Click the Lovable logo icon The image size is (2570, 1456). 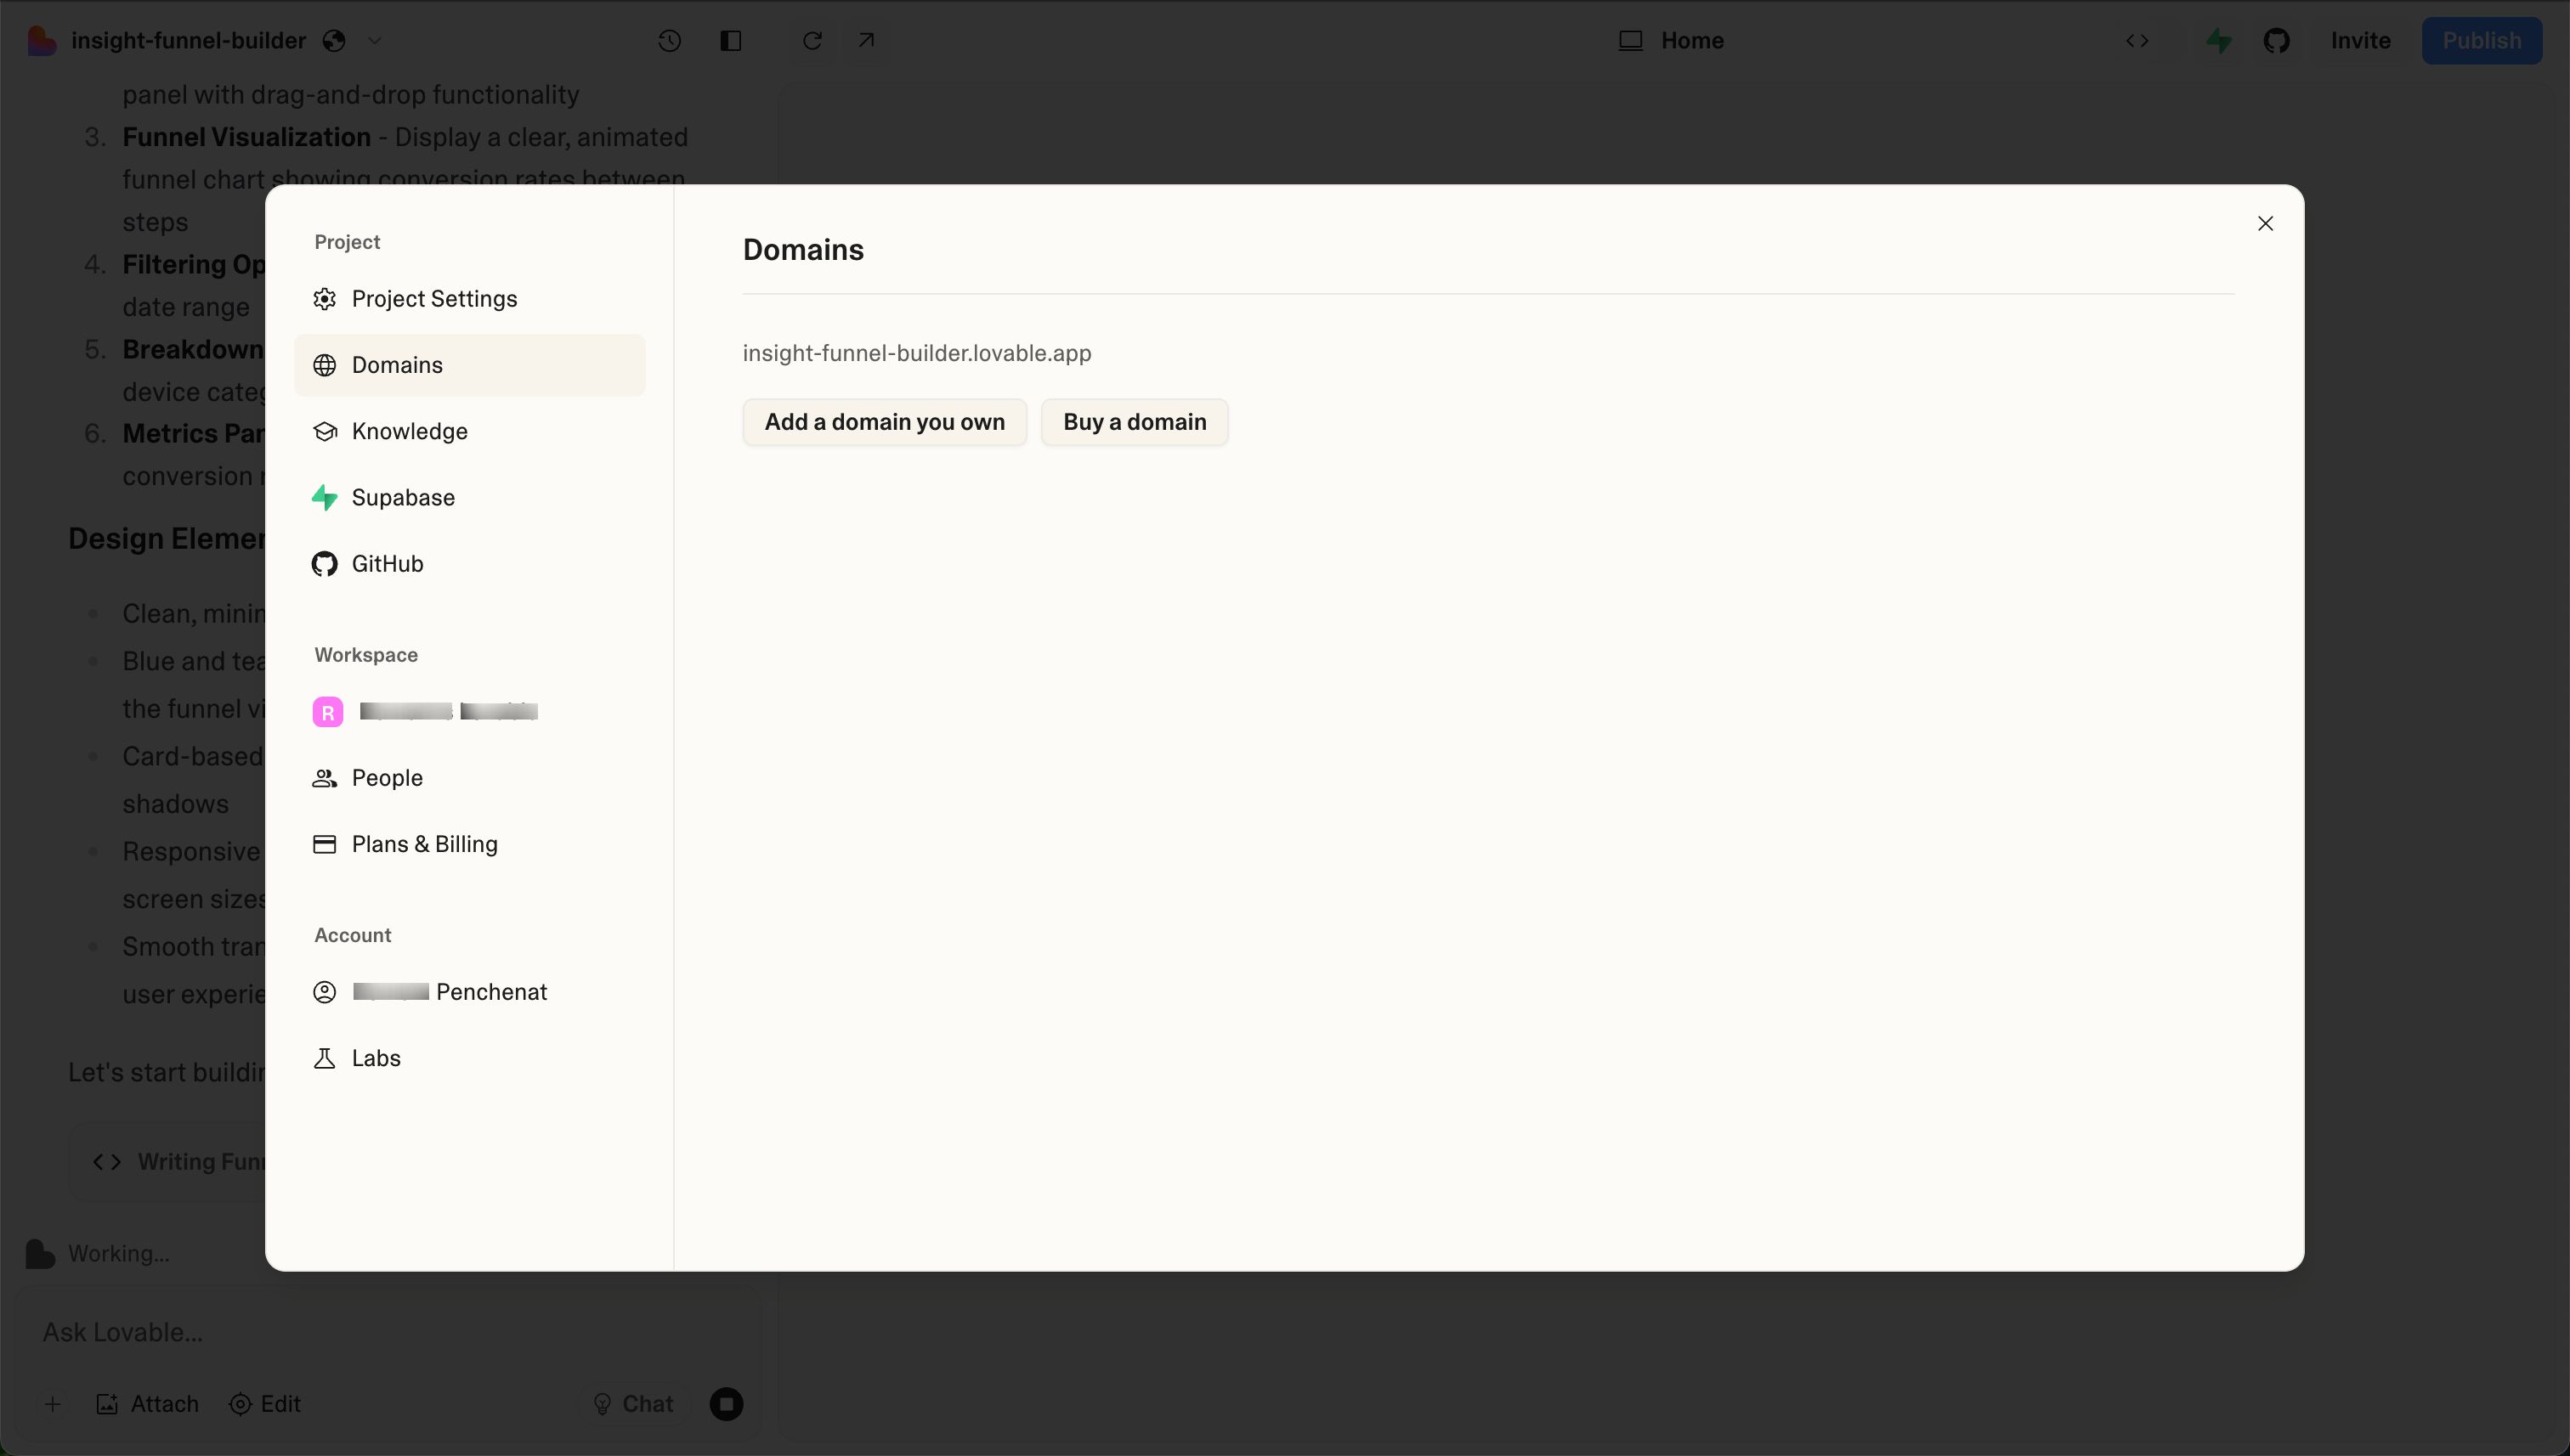pyautogui.click(x=41, y=41)
